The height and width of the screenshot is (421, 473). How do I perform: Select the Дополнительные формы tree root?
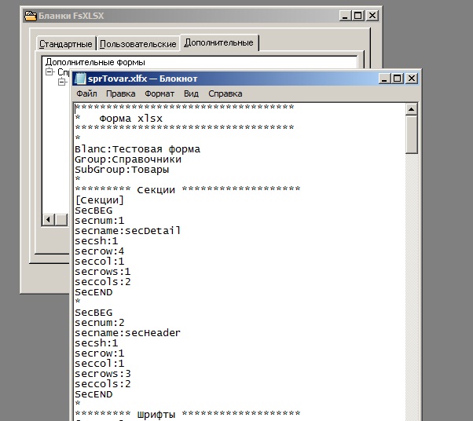point(95,62)
